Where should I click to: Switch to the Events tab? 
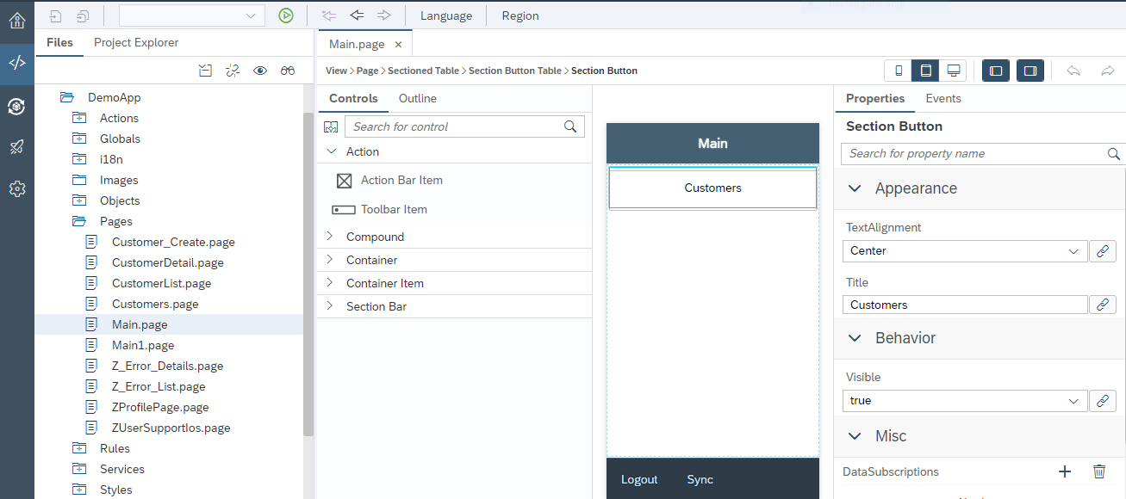[942, 98]
